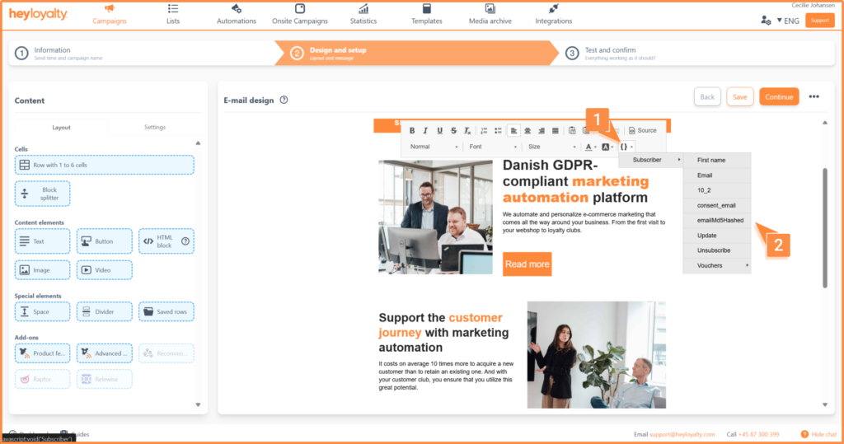Image resolution: width=844 pixels, height=444 pixels.
Task: Click the help icon beside E-mail design
Action: click(284, 100)
